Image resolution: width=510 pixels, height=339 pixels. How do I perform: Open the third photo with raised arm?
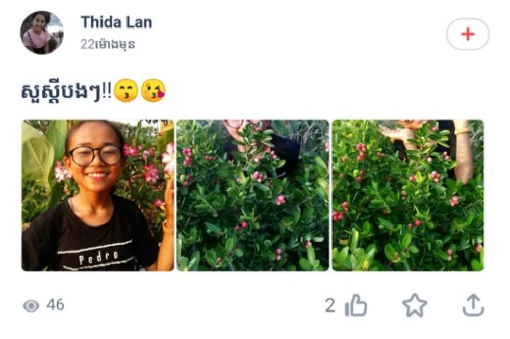click(x=408, y=195)
